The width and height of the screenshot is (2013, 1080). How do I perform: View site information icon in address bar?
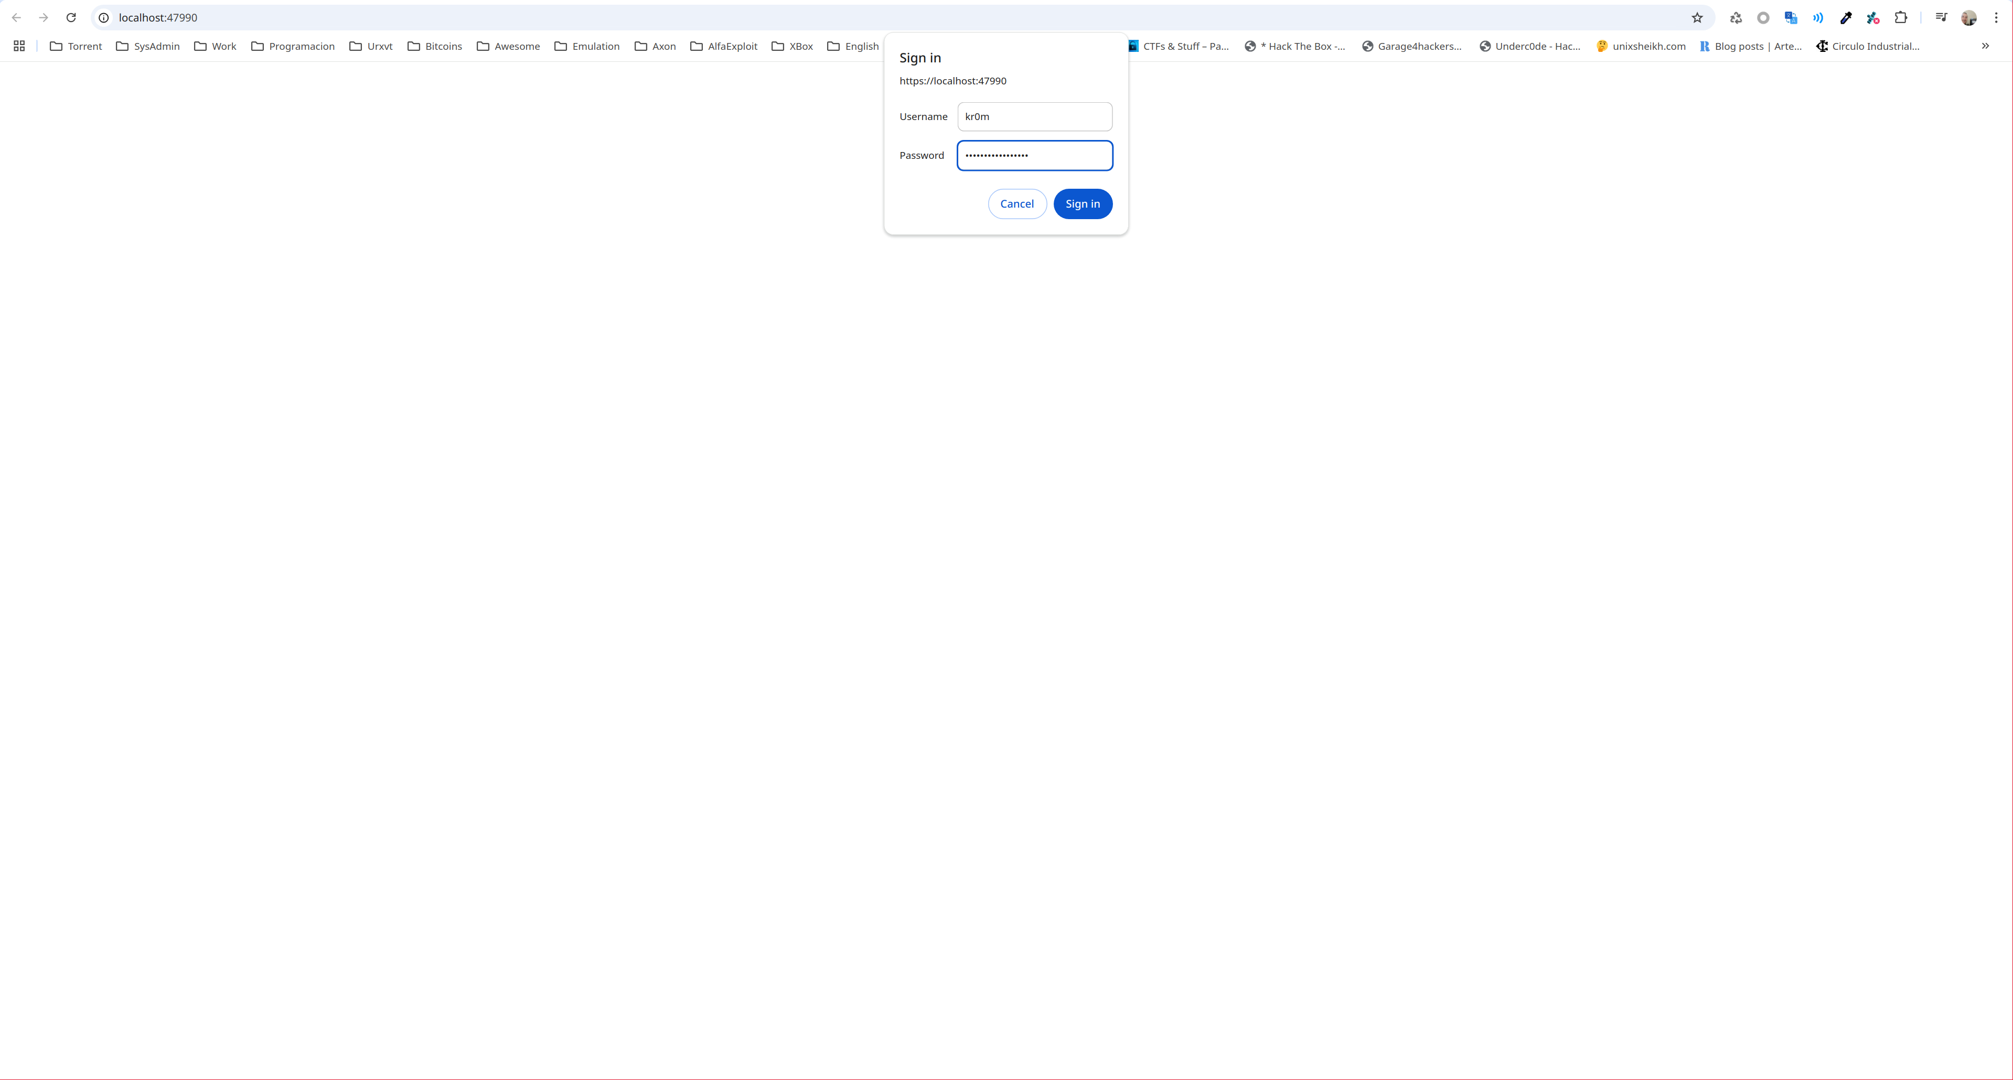coord(103,17)
